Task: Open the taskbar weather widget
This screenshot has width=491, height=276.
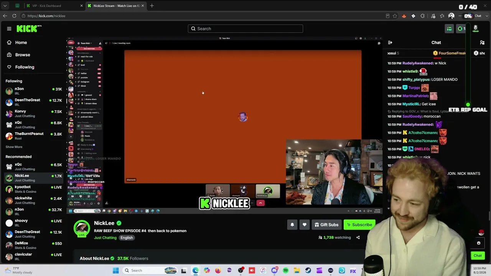Action: click(18, 271)
